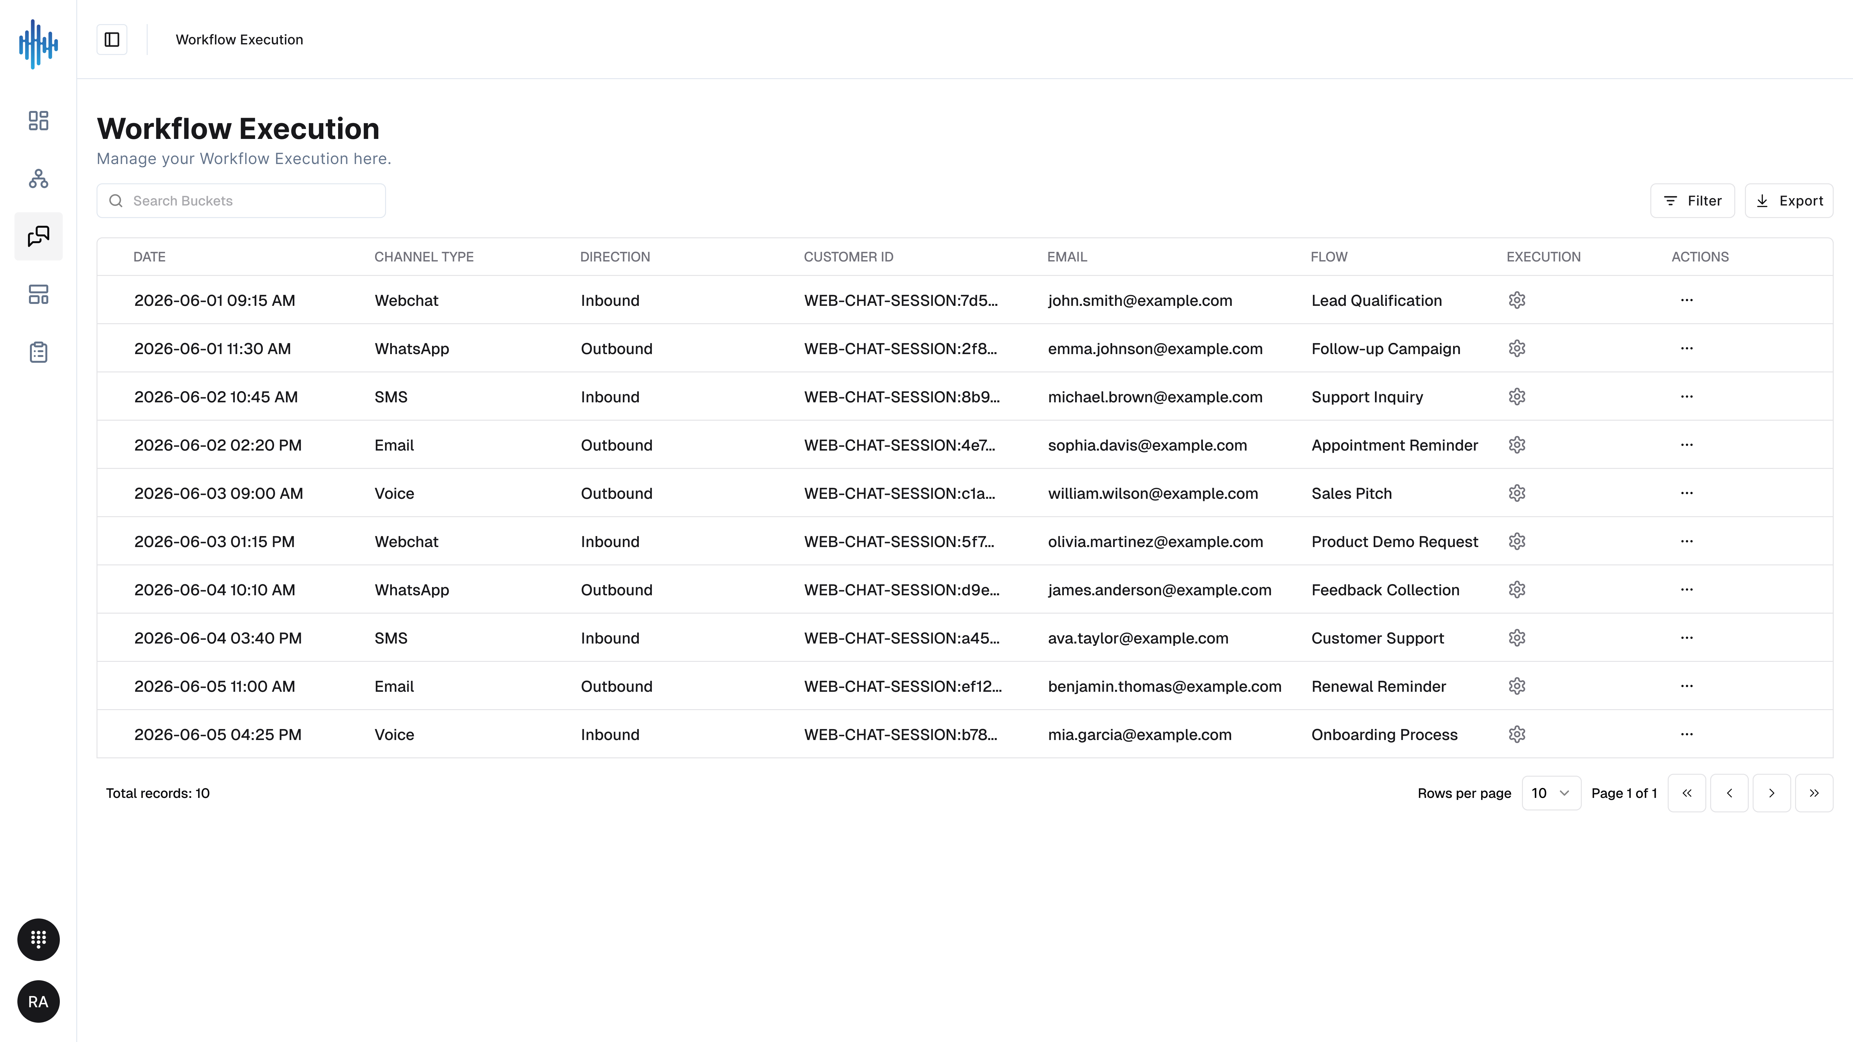
Task: Click the Workflow Execution breadcrumb text
Action: point(240,40)
